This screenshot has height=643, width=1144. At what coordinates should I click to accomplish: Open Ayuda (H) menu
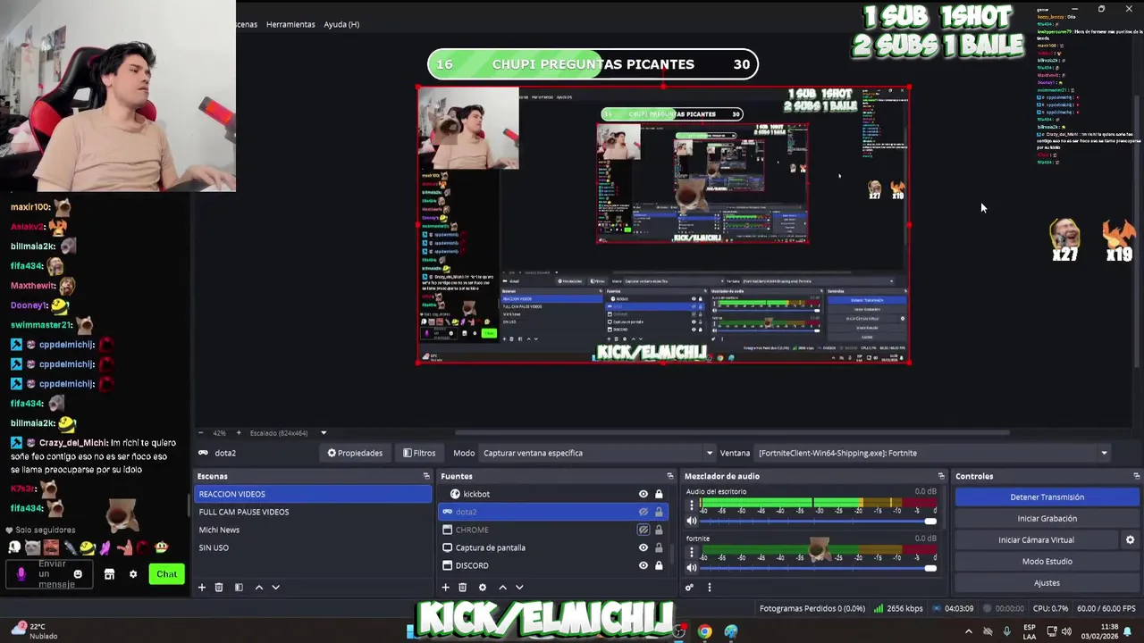pyautogui.click(x=341, y=24)
